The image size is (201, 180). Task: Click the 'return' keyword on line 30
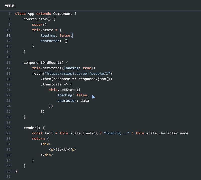tap(38, 139)
